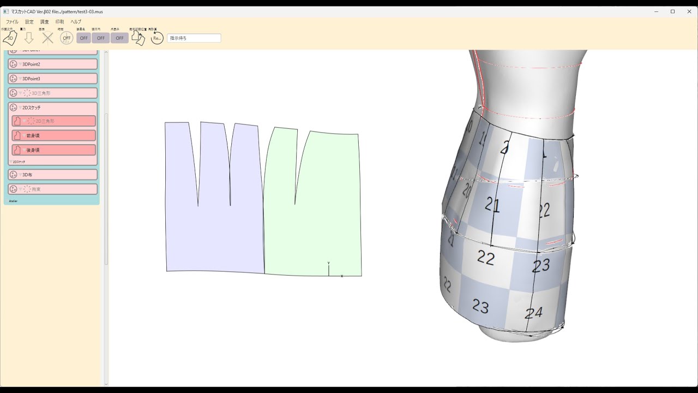Click the bodice icon of 後身頃
This screenshot has height=393, width=698.
pyautogui.click(x=17, y=150)
